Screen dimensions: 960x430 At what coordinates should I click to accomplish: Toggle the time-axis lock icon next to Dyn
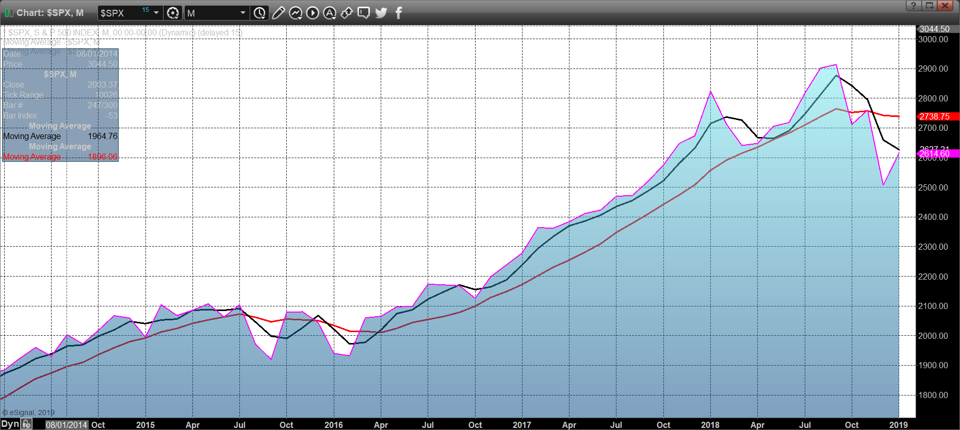pos(27,424)
